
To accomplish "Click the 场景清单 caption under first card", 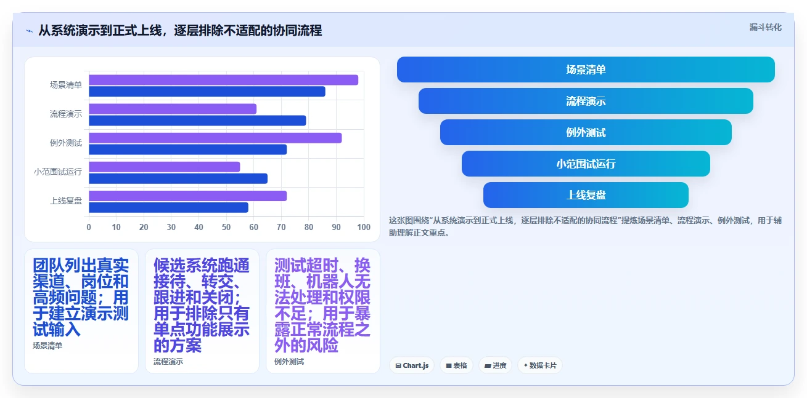I will click(47, 346).
